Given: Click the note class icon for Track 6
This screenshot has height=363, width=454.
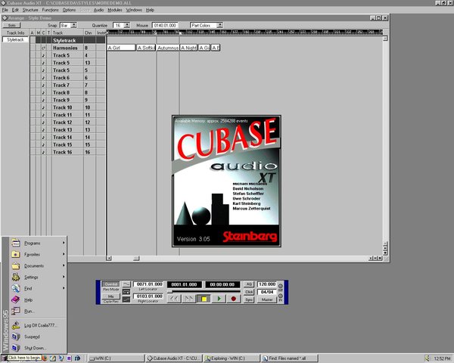Looking at the screenshot, I should tap(43, 78).
